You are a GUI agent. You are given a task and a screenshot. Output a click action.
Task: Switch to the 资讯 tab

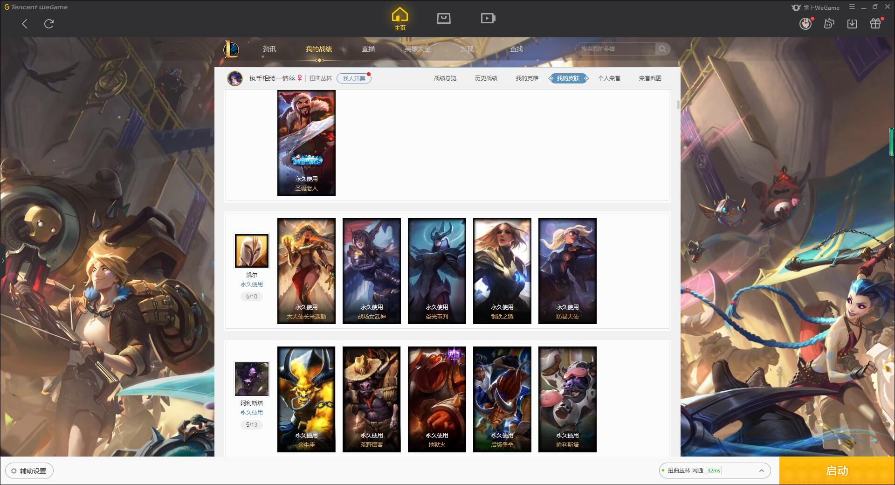269,49
